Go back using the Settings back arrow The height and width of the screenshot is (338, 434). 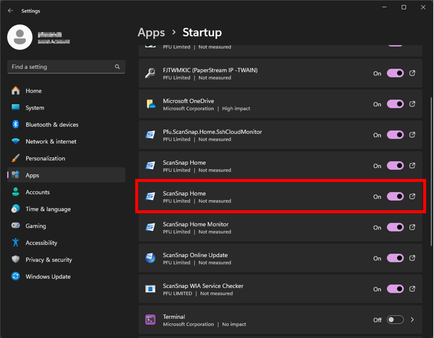coord(10,11)
